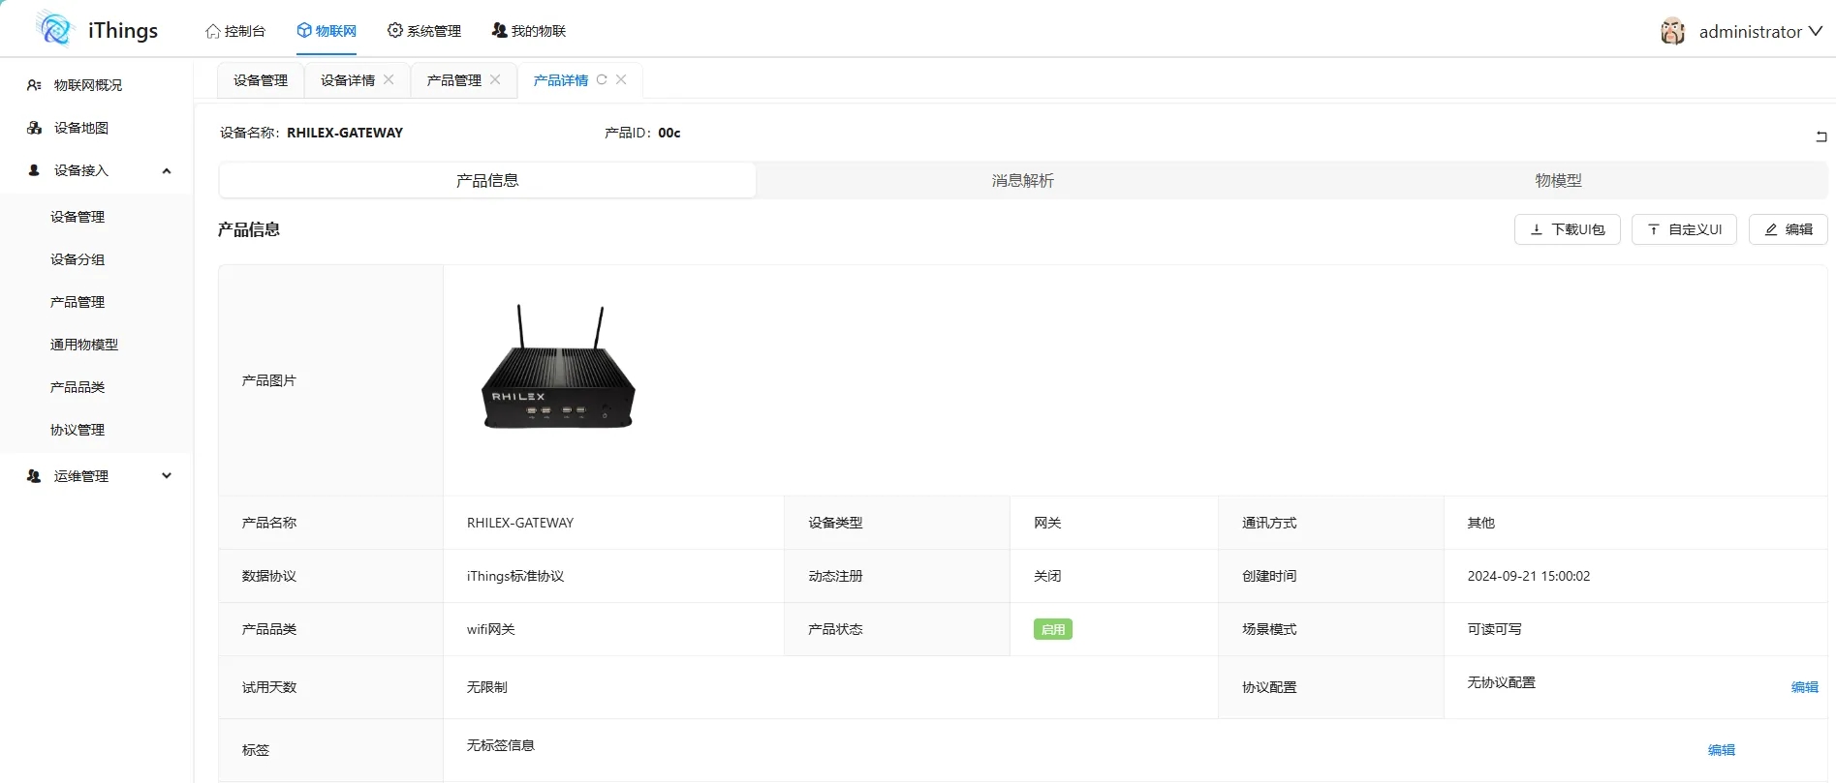The width and height of the screenshot is (1836, 783).
Task: Open the 系统管理 top menu
Action: pos(423,31)
